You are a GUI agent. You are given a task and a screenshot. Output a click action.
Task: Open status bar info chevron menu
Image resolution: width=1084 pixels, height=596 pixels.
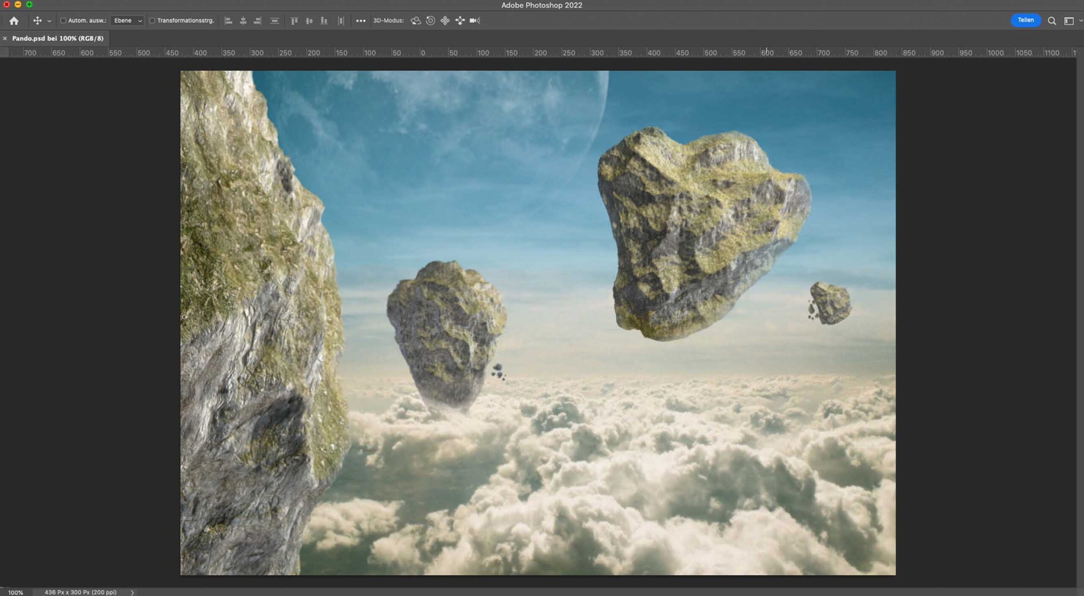coord(132,592)
